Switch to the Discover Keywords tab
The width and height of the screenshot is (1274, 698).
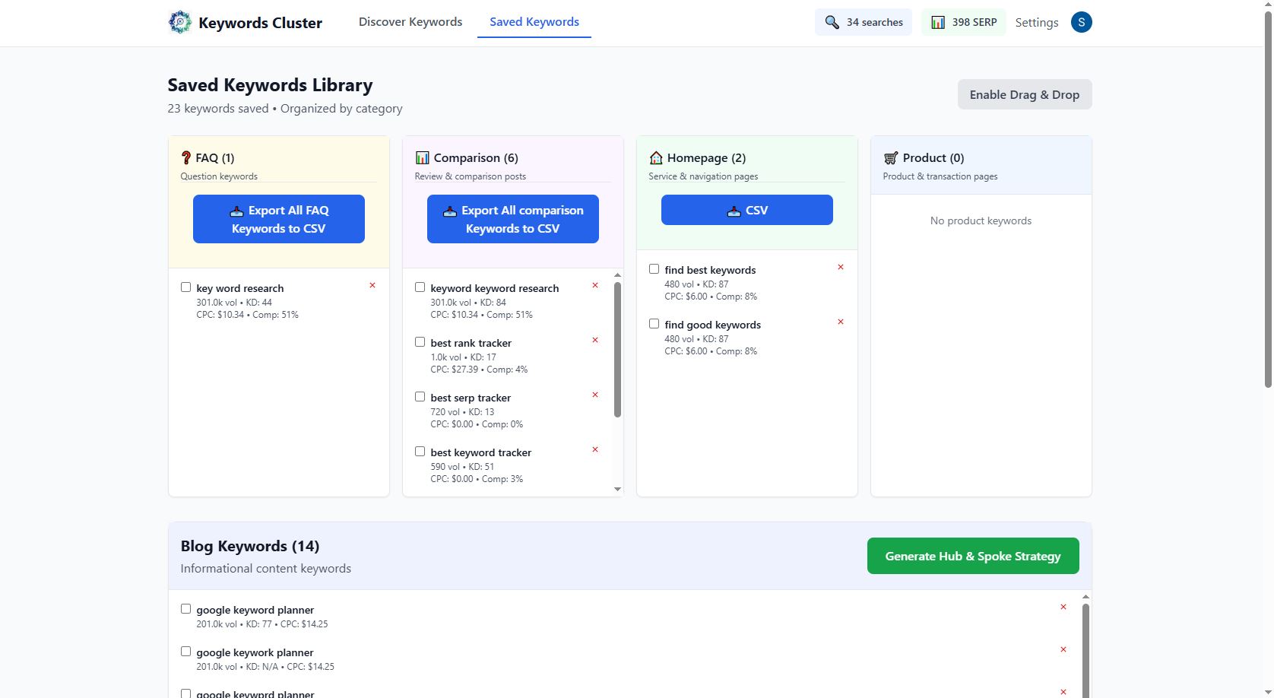(x=410, y=22)
